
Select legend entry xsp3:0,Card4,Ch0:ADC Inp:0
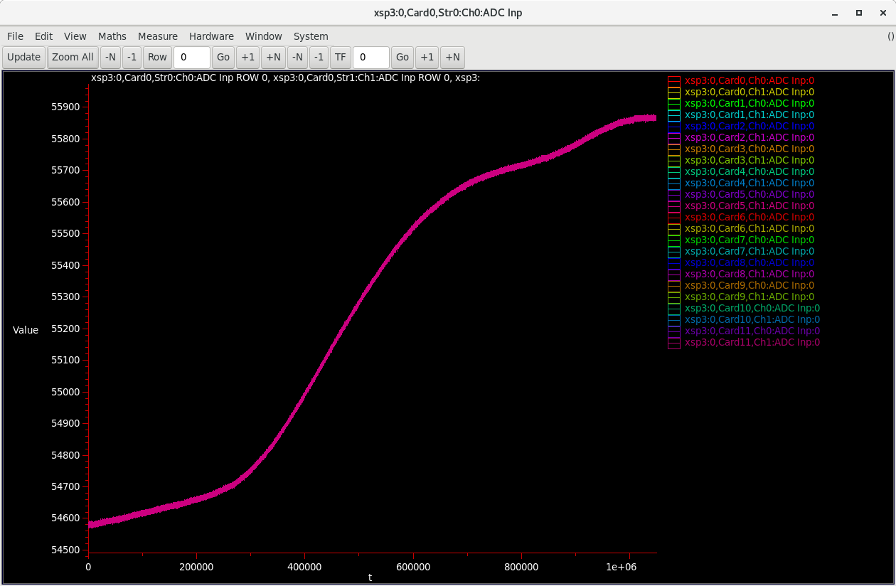750,171
